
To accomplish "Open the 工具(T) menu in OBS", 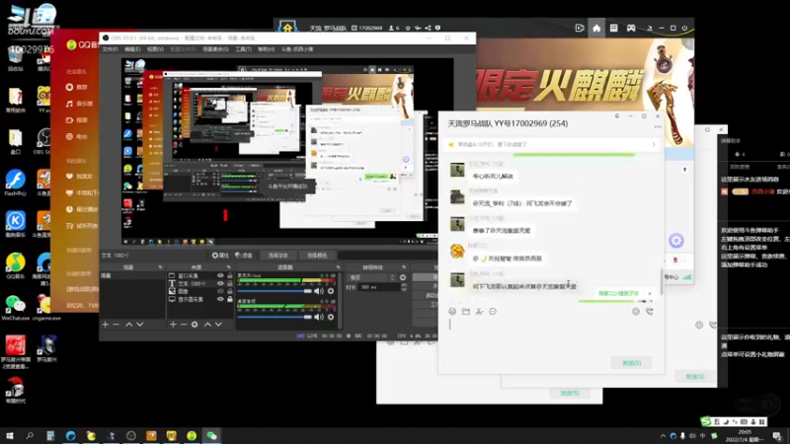I will pos(243,49).
